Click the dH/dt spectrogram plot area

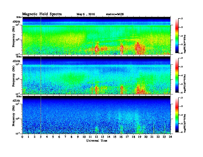96,36
